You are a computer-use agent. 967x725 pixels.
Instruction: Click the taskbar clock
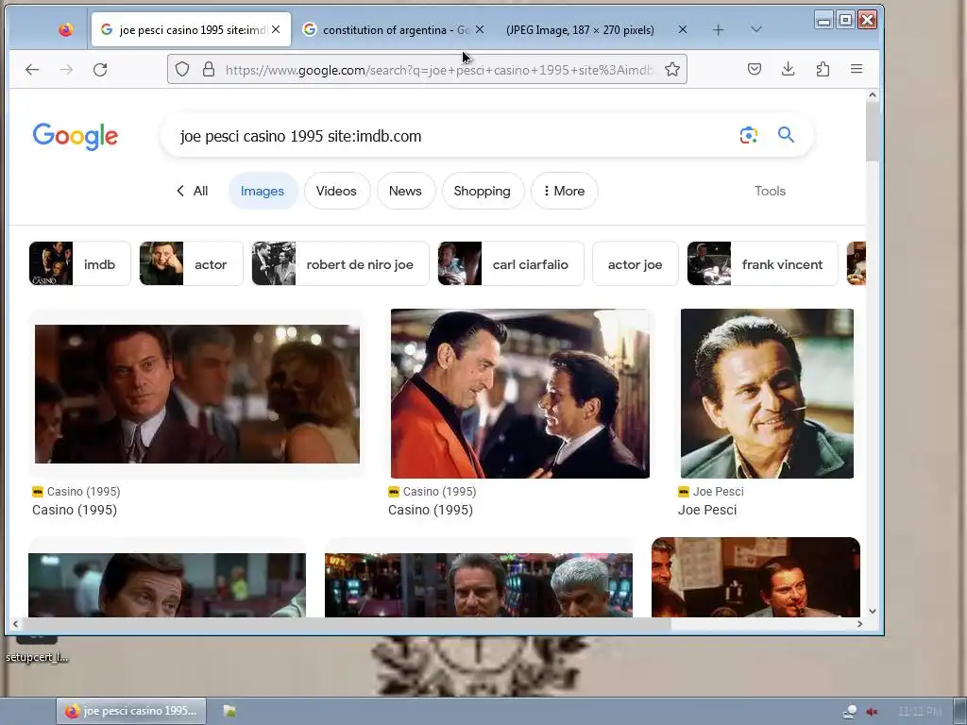click(920, 712)
